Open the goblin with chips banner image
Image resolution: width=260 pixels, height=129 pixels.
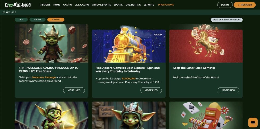[52, 44]
